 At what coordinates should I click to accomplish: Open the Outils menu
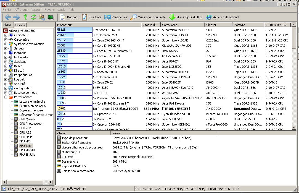click(61, 10)
